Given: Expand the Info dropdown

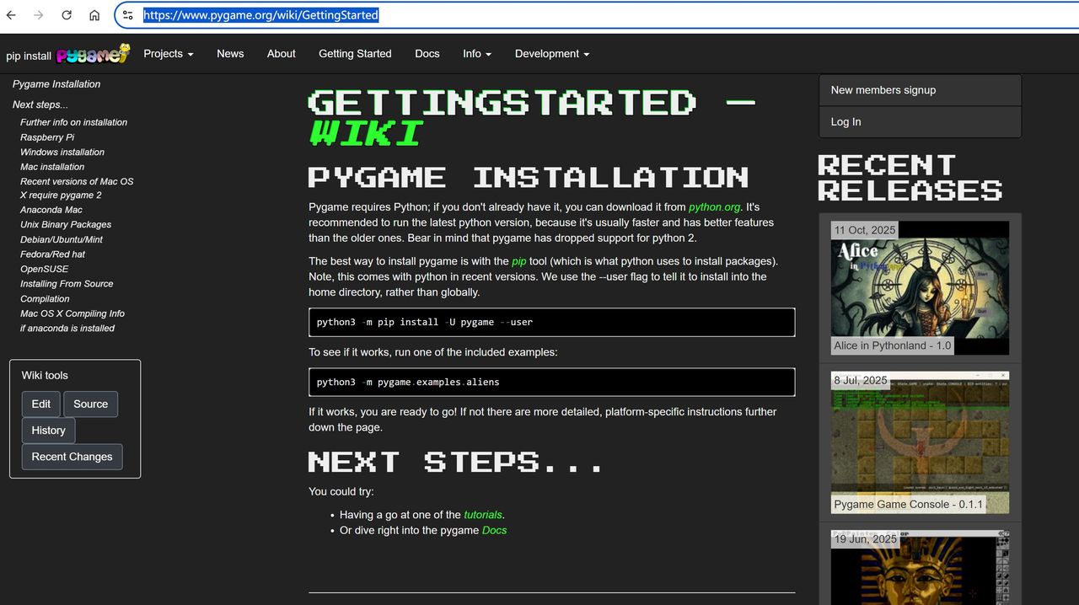Looking at the screenshot, I should click(476, 54).
